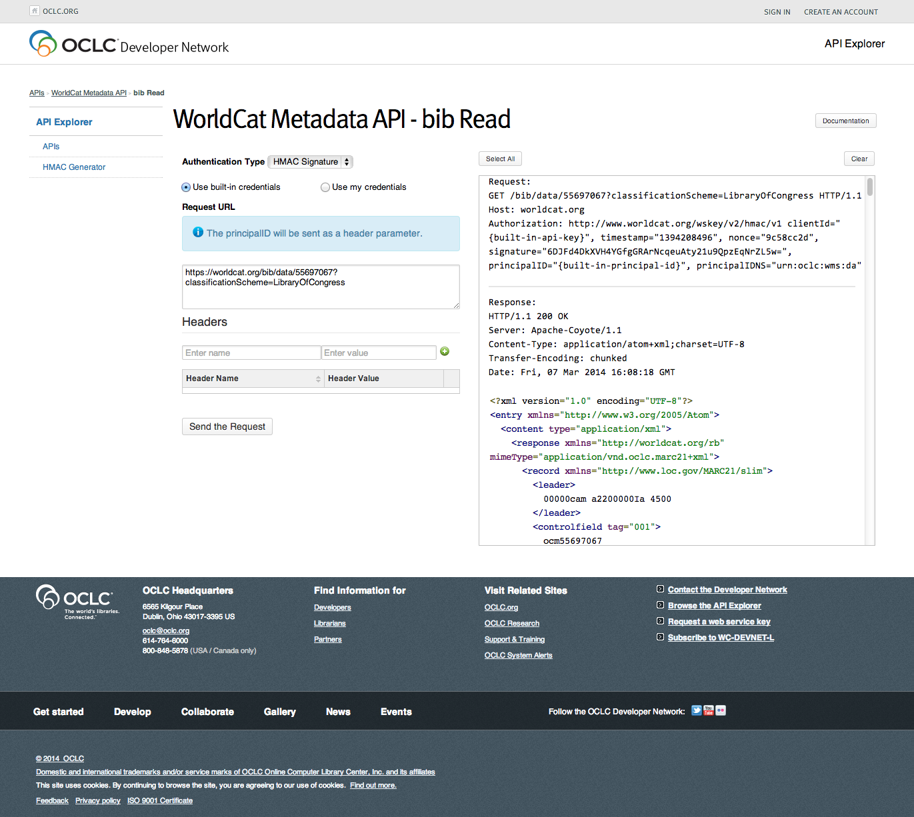914x817 pixels.
Task: Open Librarians link in footer
Action: [x=330, y=623]
